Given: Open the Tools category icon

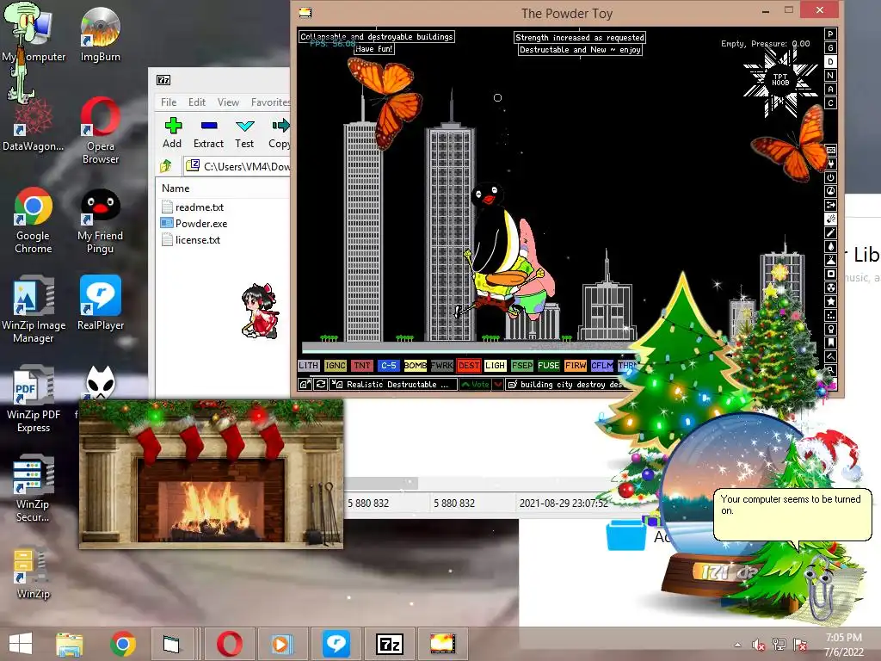Looking at the screenshot, I should [x=831, y=329].
